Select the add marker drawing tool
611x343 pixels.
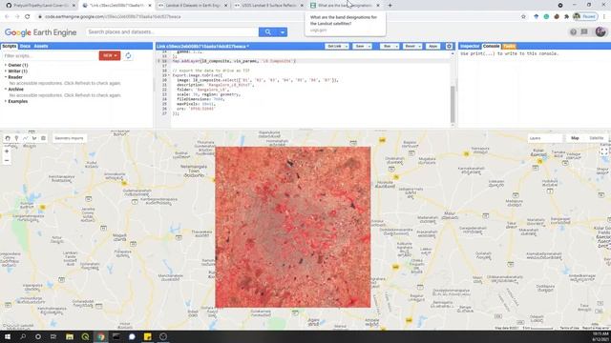coord(16,138)
